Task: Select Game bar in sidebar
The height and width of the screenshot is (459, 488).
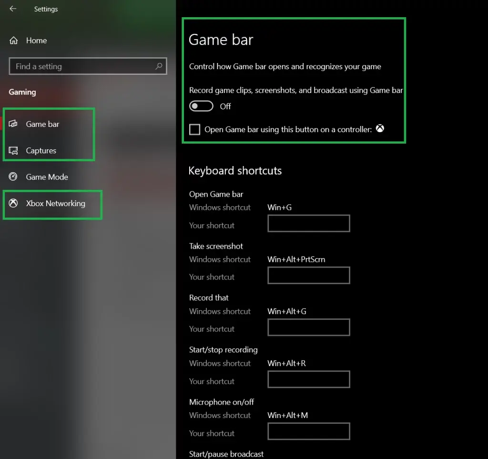Action: point(42,124)
